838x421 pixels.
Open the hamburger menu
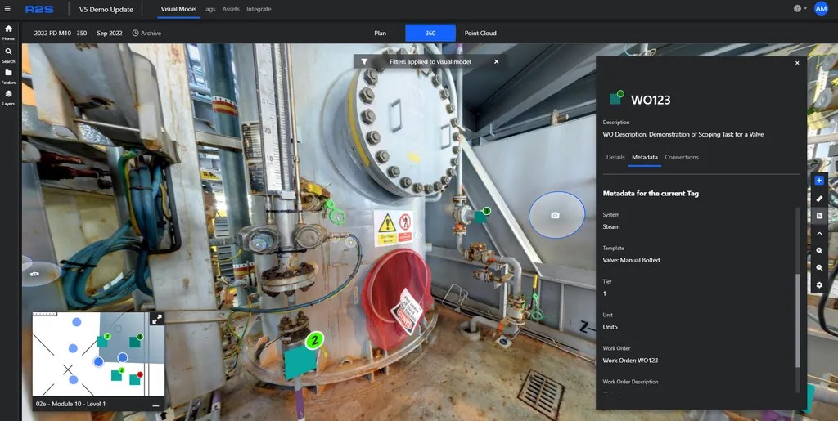point(7,9)
